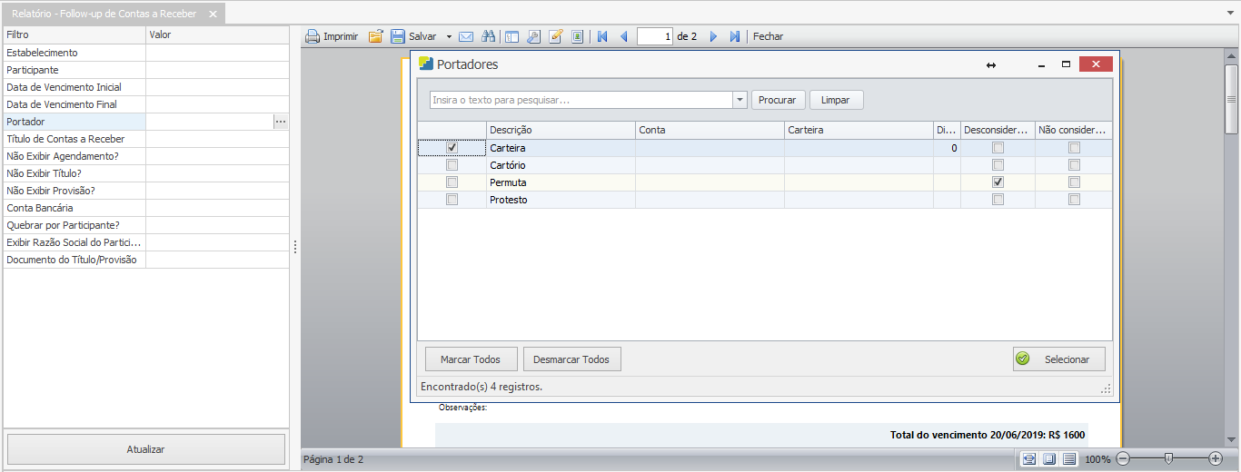Image resolution: width=1241 pixels, height=472 pixels.
Task: Uncheck Desconsiderar checkbox for Permuta
Action: pyautogui.click(x=998, y=182)
